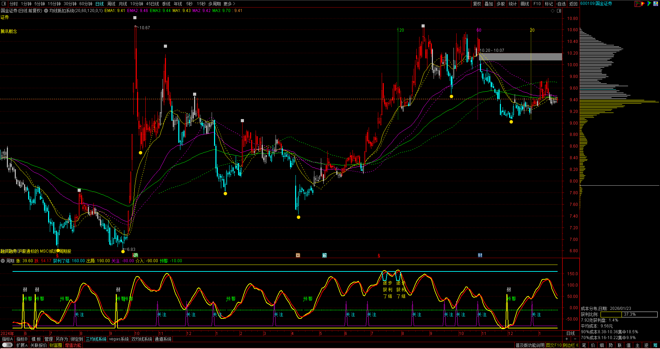This screenshot has width=660, height=349.
Task: Select the vegas系统 indicator tab
Action: pyautogui.click(x=119, y=339)
